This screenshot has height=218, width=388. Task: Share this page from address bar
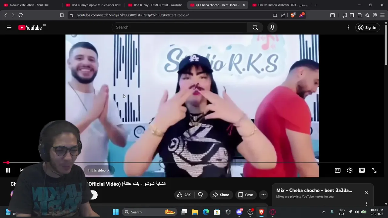click(x=283, y=15)
